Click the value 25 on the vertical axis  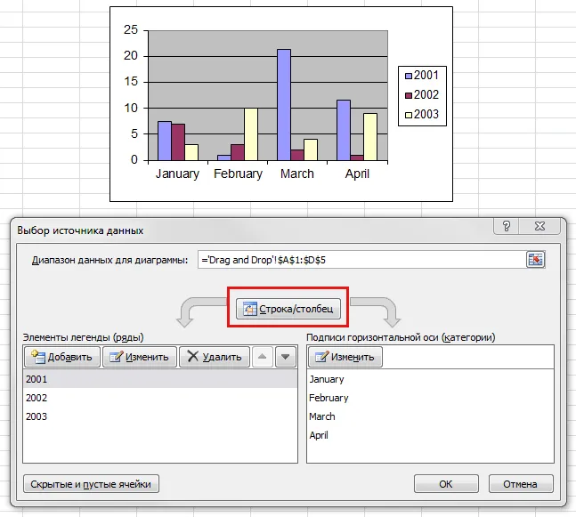point(131,29)
